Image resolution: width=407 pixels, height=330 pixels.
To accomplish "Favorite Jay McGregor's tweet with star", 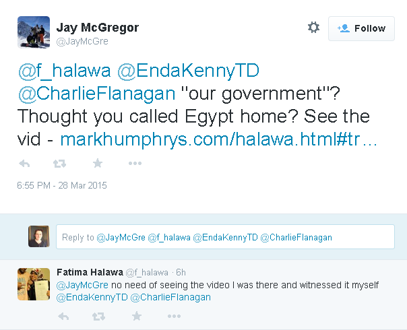I will tap(97, 164).
